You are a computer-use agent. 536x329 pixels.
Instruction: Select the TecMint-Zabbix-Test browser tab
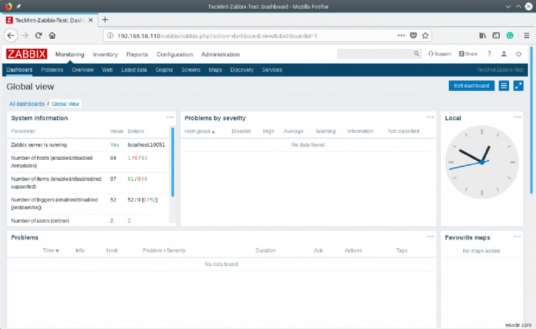click(50, 20)
